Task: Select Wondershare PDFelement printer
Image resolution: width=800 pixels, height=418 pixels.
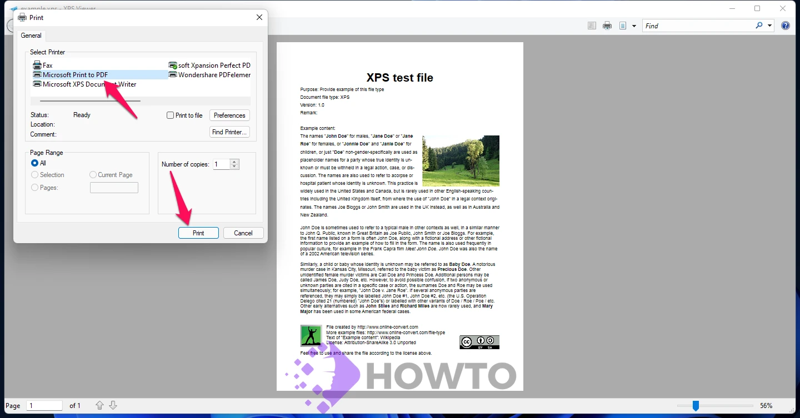Action: (209, 75)
